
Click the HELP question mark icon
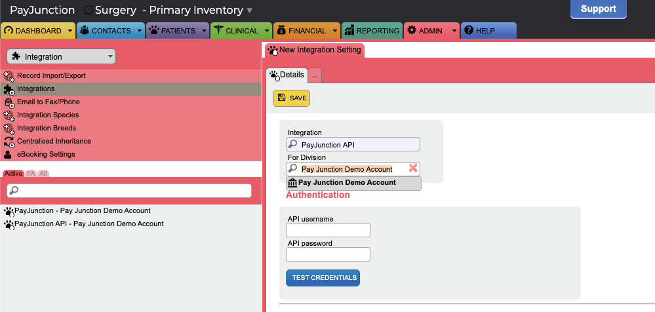tap(469, 30)
